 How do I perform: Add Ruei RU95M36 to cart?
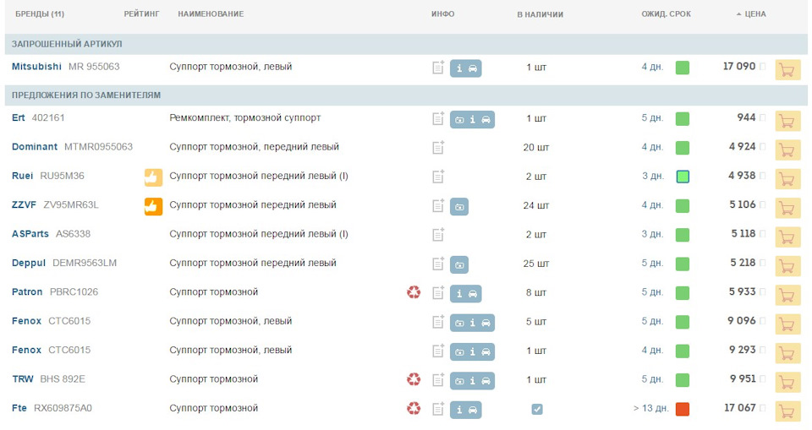(787, 179)
